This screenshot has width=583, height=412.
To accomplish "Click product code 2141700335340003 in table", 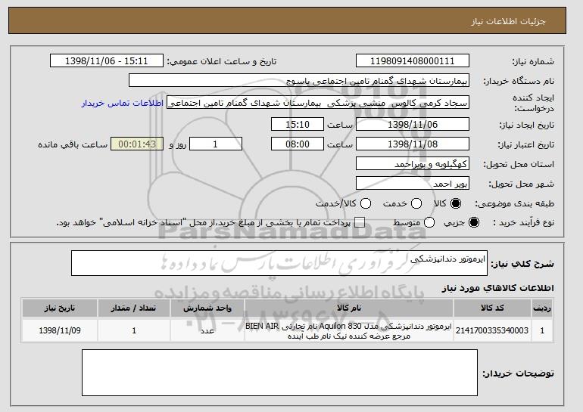I will [492, 330].
